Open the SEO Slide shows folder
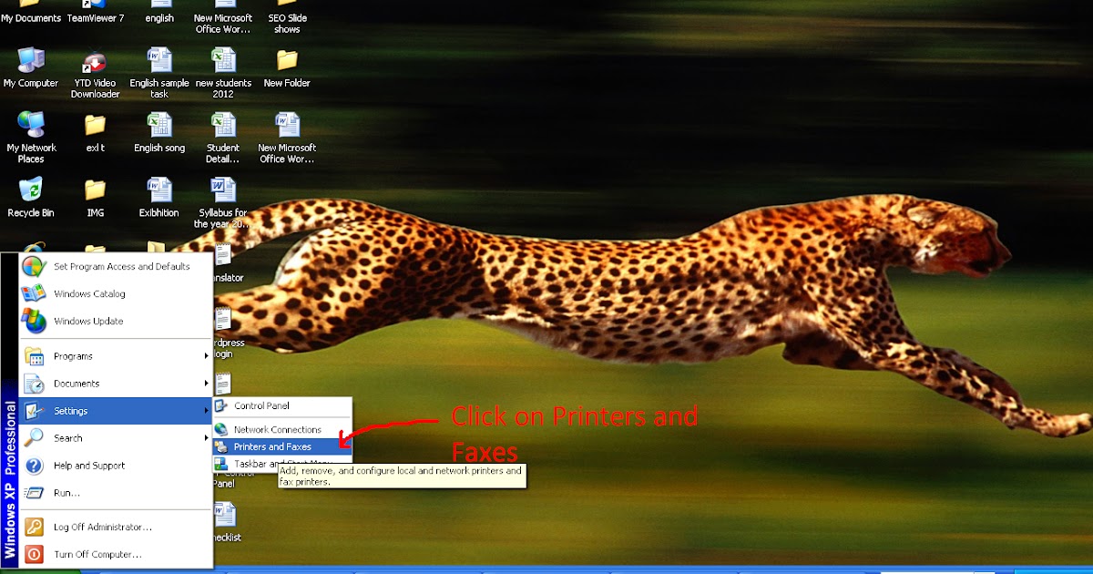1093x574 pixels. pyautogui.click(x=288, y=7)
